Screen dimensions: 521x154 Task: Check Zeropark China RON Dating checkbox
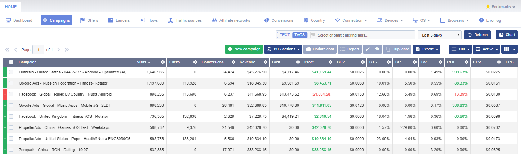(11, 150)
